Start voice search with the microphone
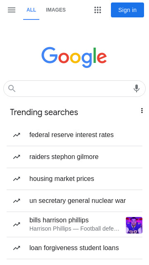 click(137, 88)
